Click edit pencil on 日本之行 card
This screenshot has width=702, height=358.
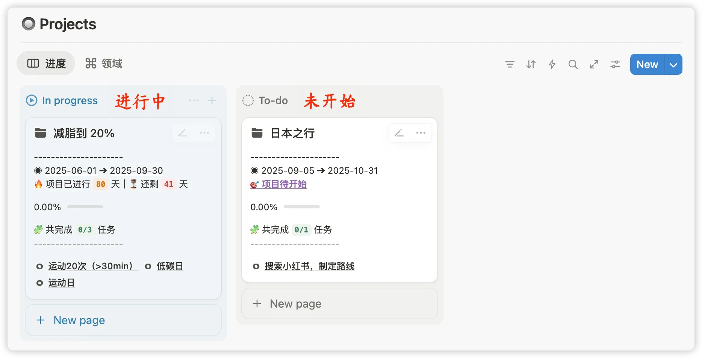point(399,133)
